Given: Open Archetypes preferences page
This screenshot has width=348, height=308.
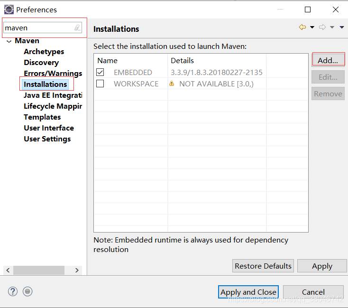Looking at the screenshot, I should click(44, 52).
